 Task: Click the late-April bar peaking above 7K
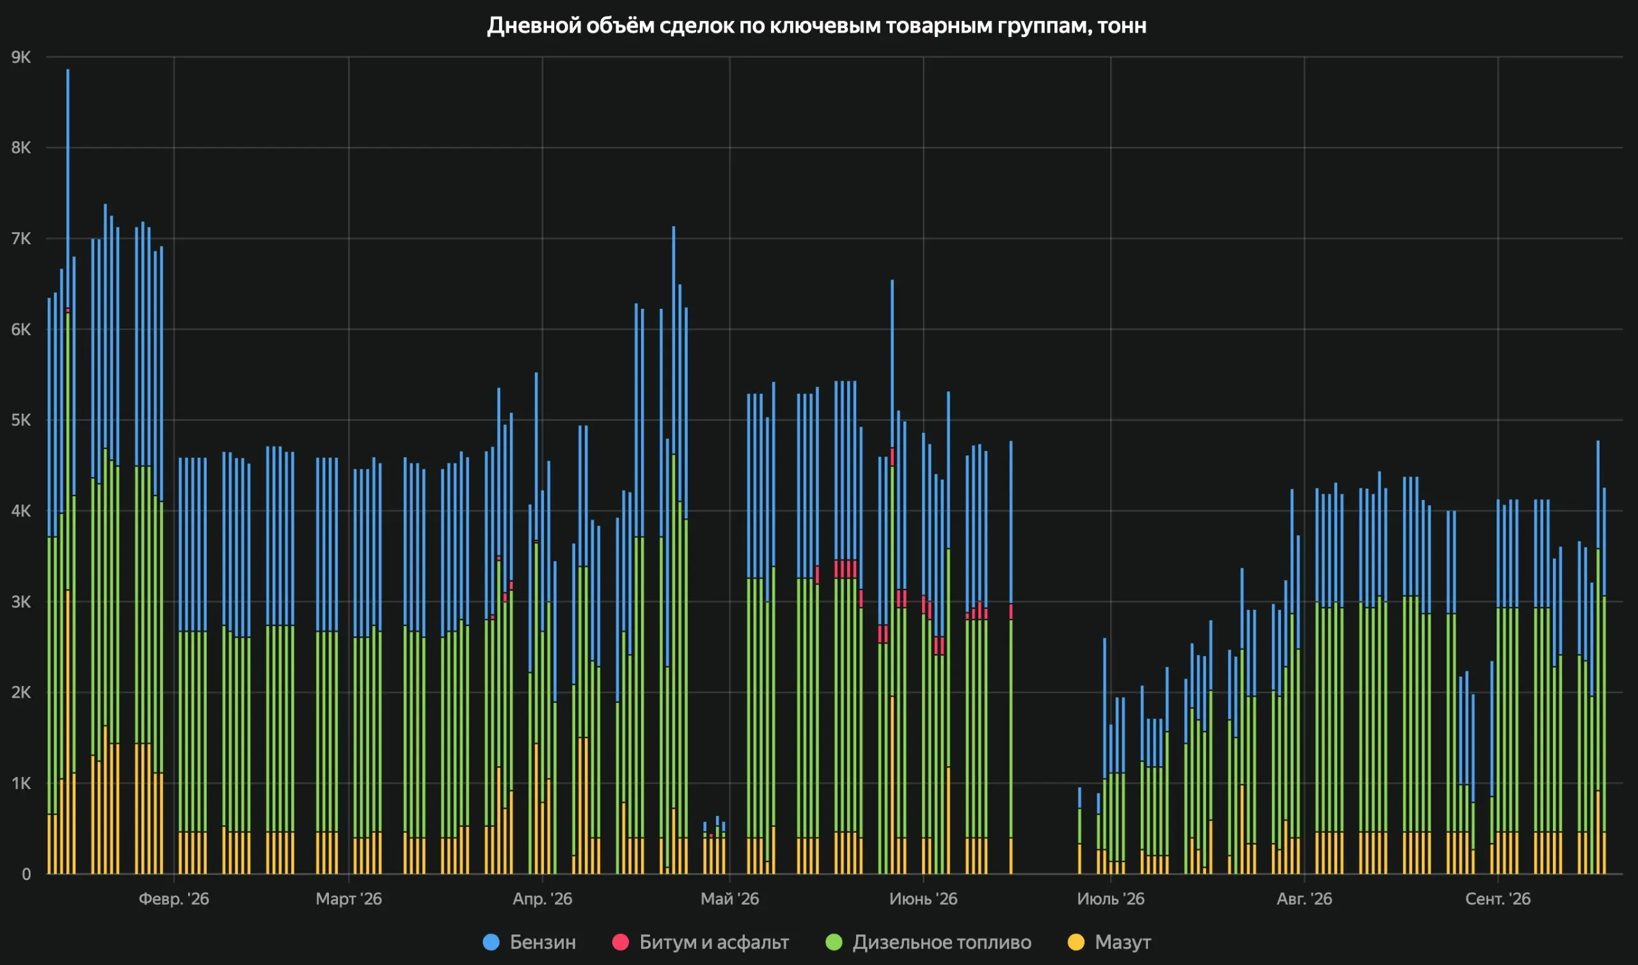674,550
